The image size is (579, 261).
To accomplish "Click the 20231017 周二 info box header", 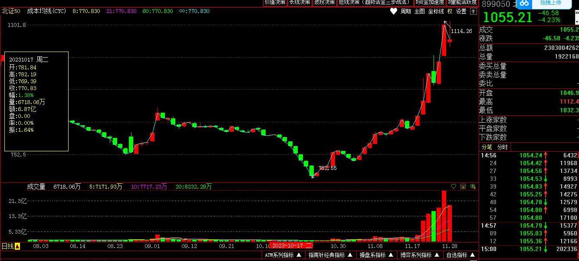I will click(29, 60).
